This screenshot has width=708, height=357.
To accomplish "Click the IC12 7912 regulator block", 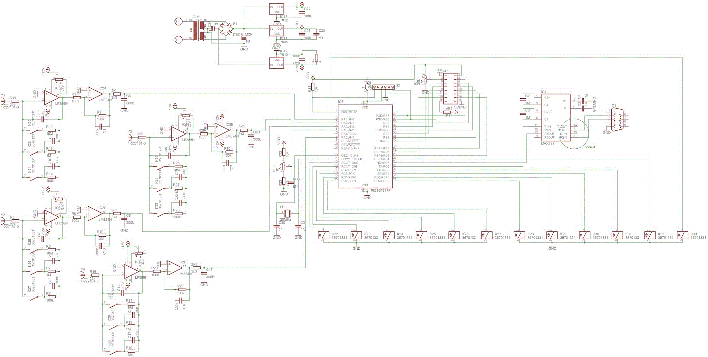I will click(277, 63).
